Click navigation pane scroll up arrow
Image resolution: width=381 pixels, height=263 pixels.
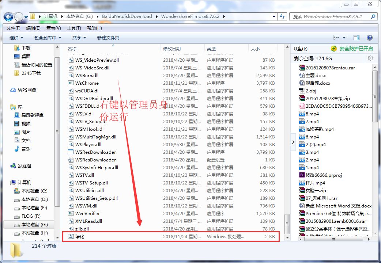click(57, 47)
